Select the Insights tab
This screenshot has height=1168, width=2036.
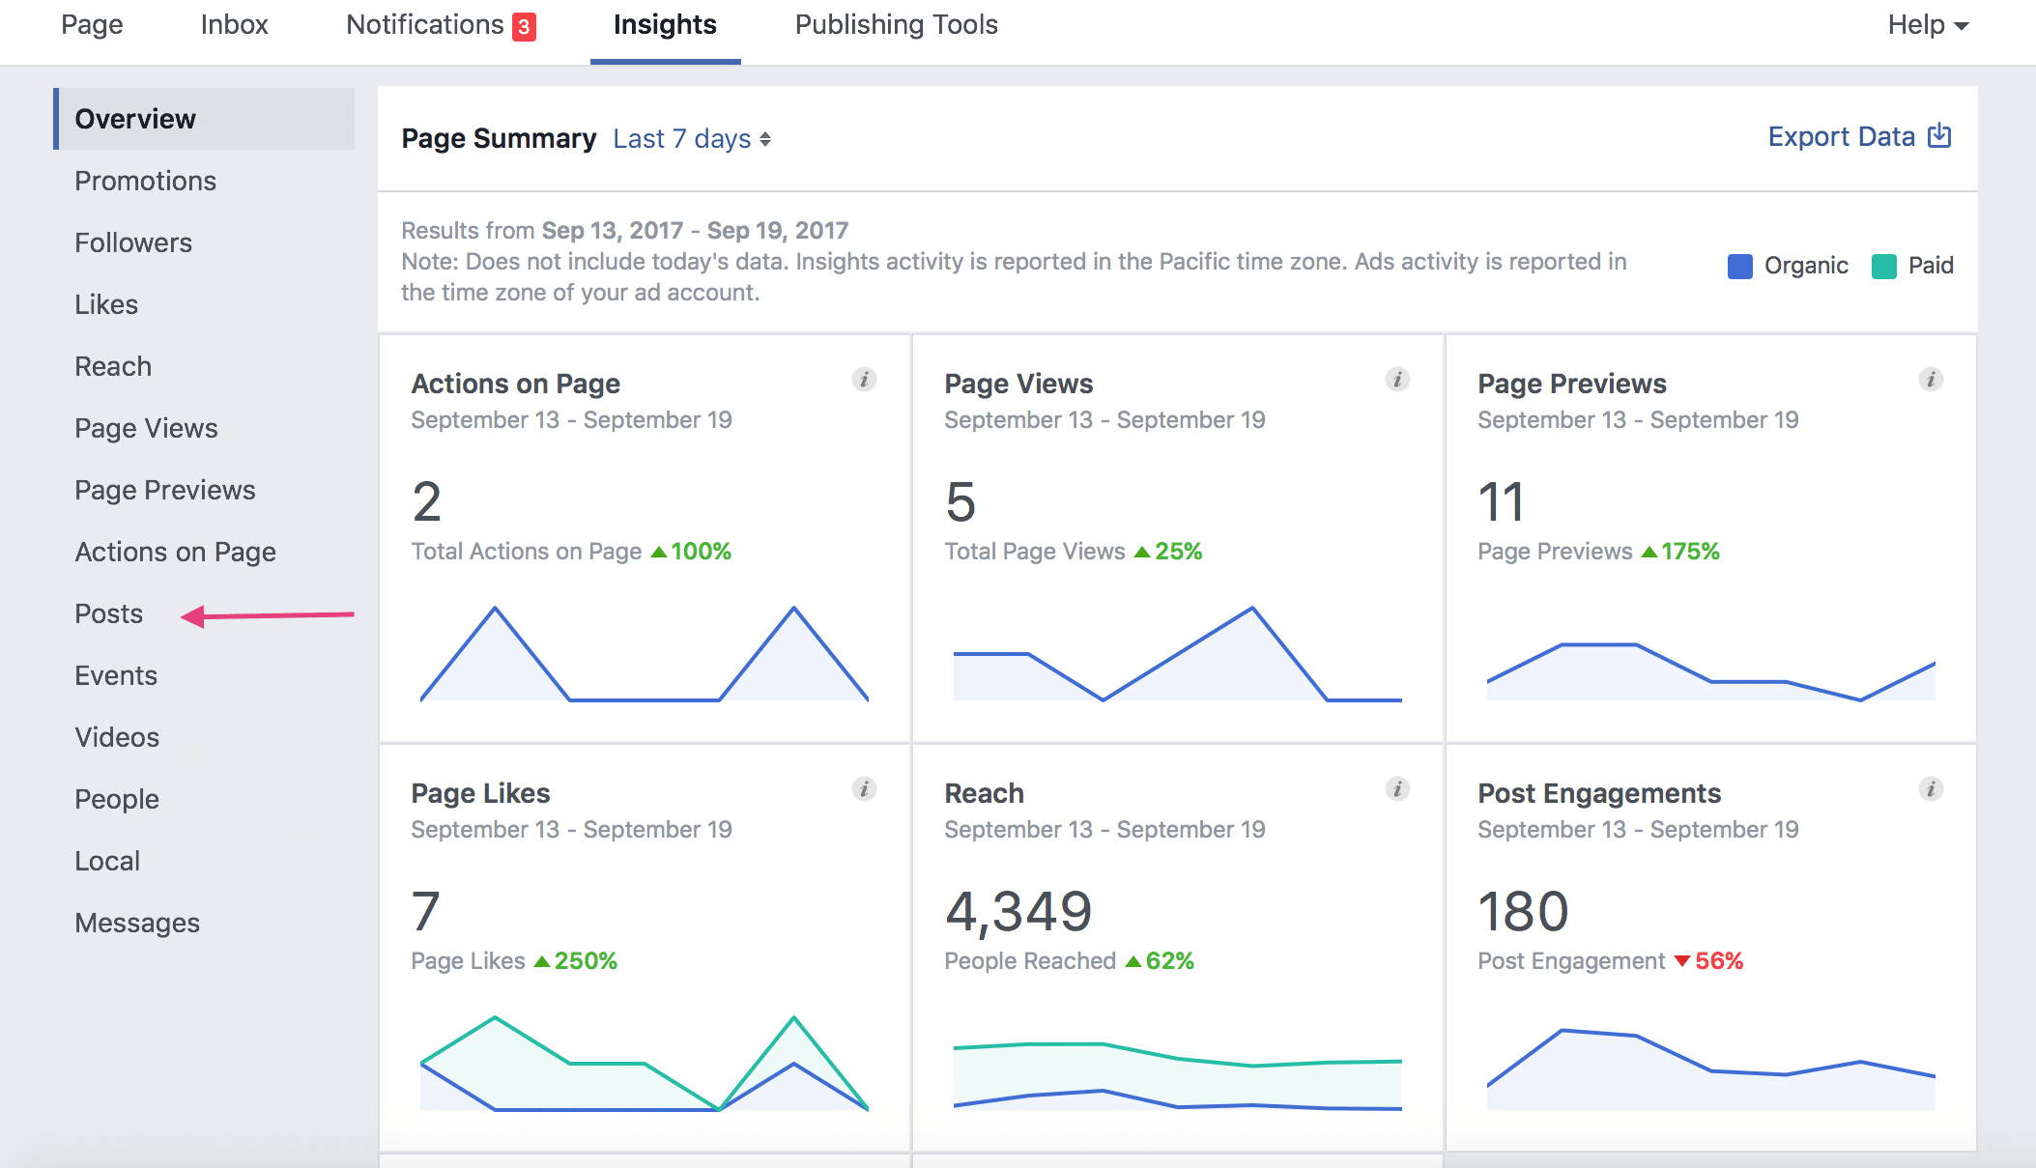665,25
